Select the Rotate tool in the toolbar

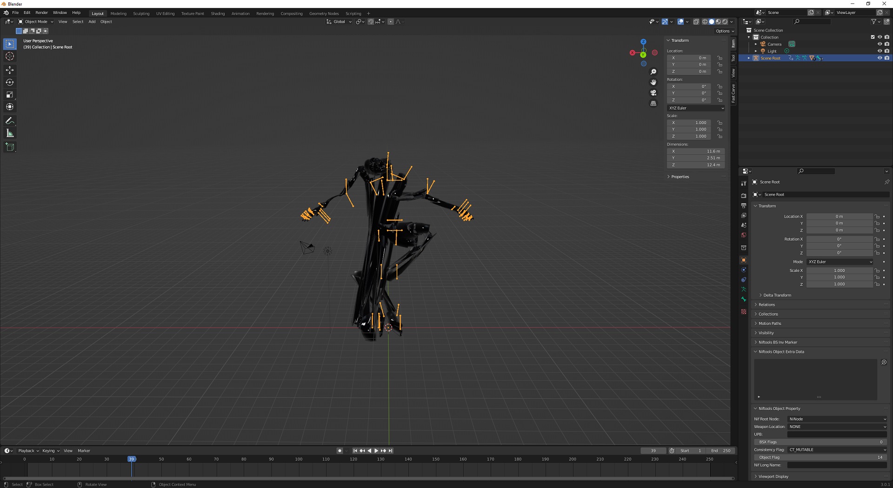[x=9, y=82]
